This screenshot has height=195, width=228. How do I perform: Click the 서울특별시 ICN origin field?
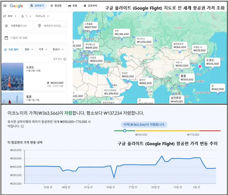(17, 26)
